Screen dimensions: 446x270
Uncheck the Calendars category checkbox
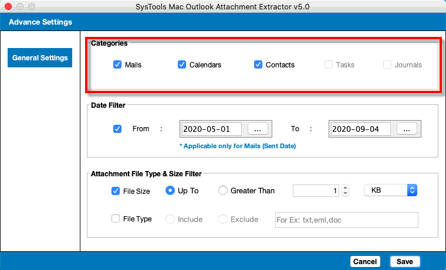[x=182, y=65]
